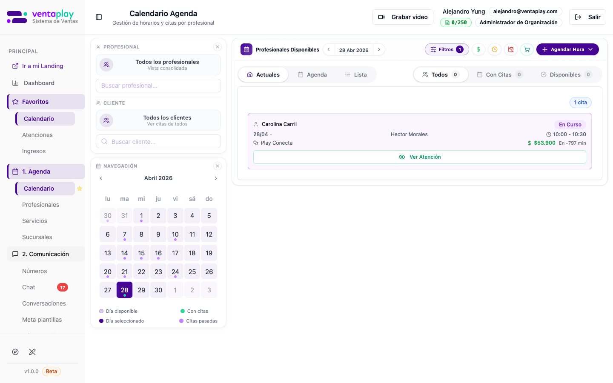Toggle the sidebar collapse icon

pyautogui.click(x=99, y=17)
